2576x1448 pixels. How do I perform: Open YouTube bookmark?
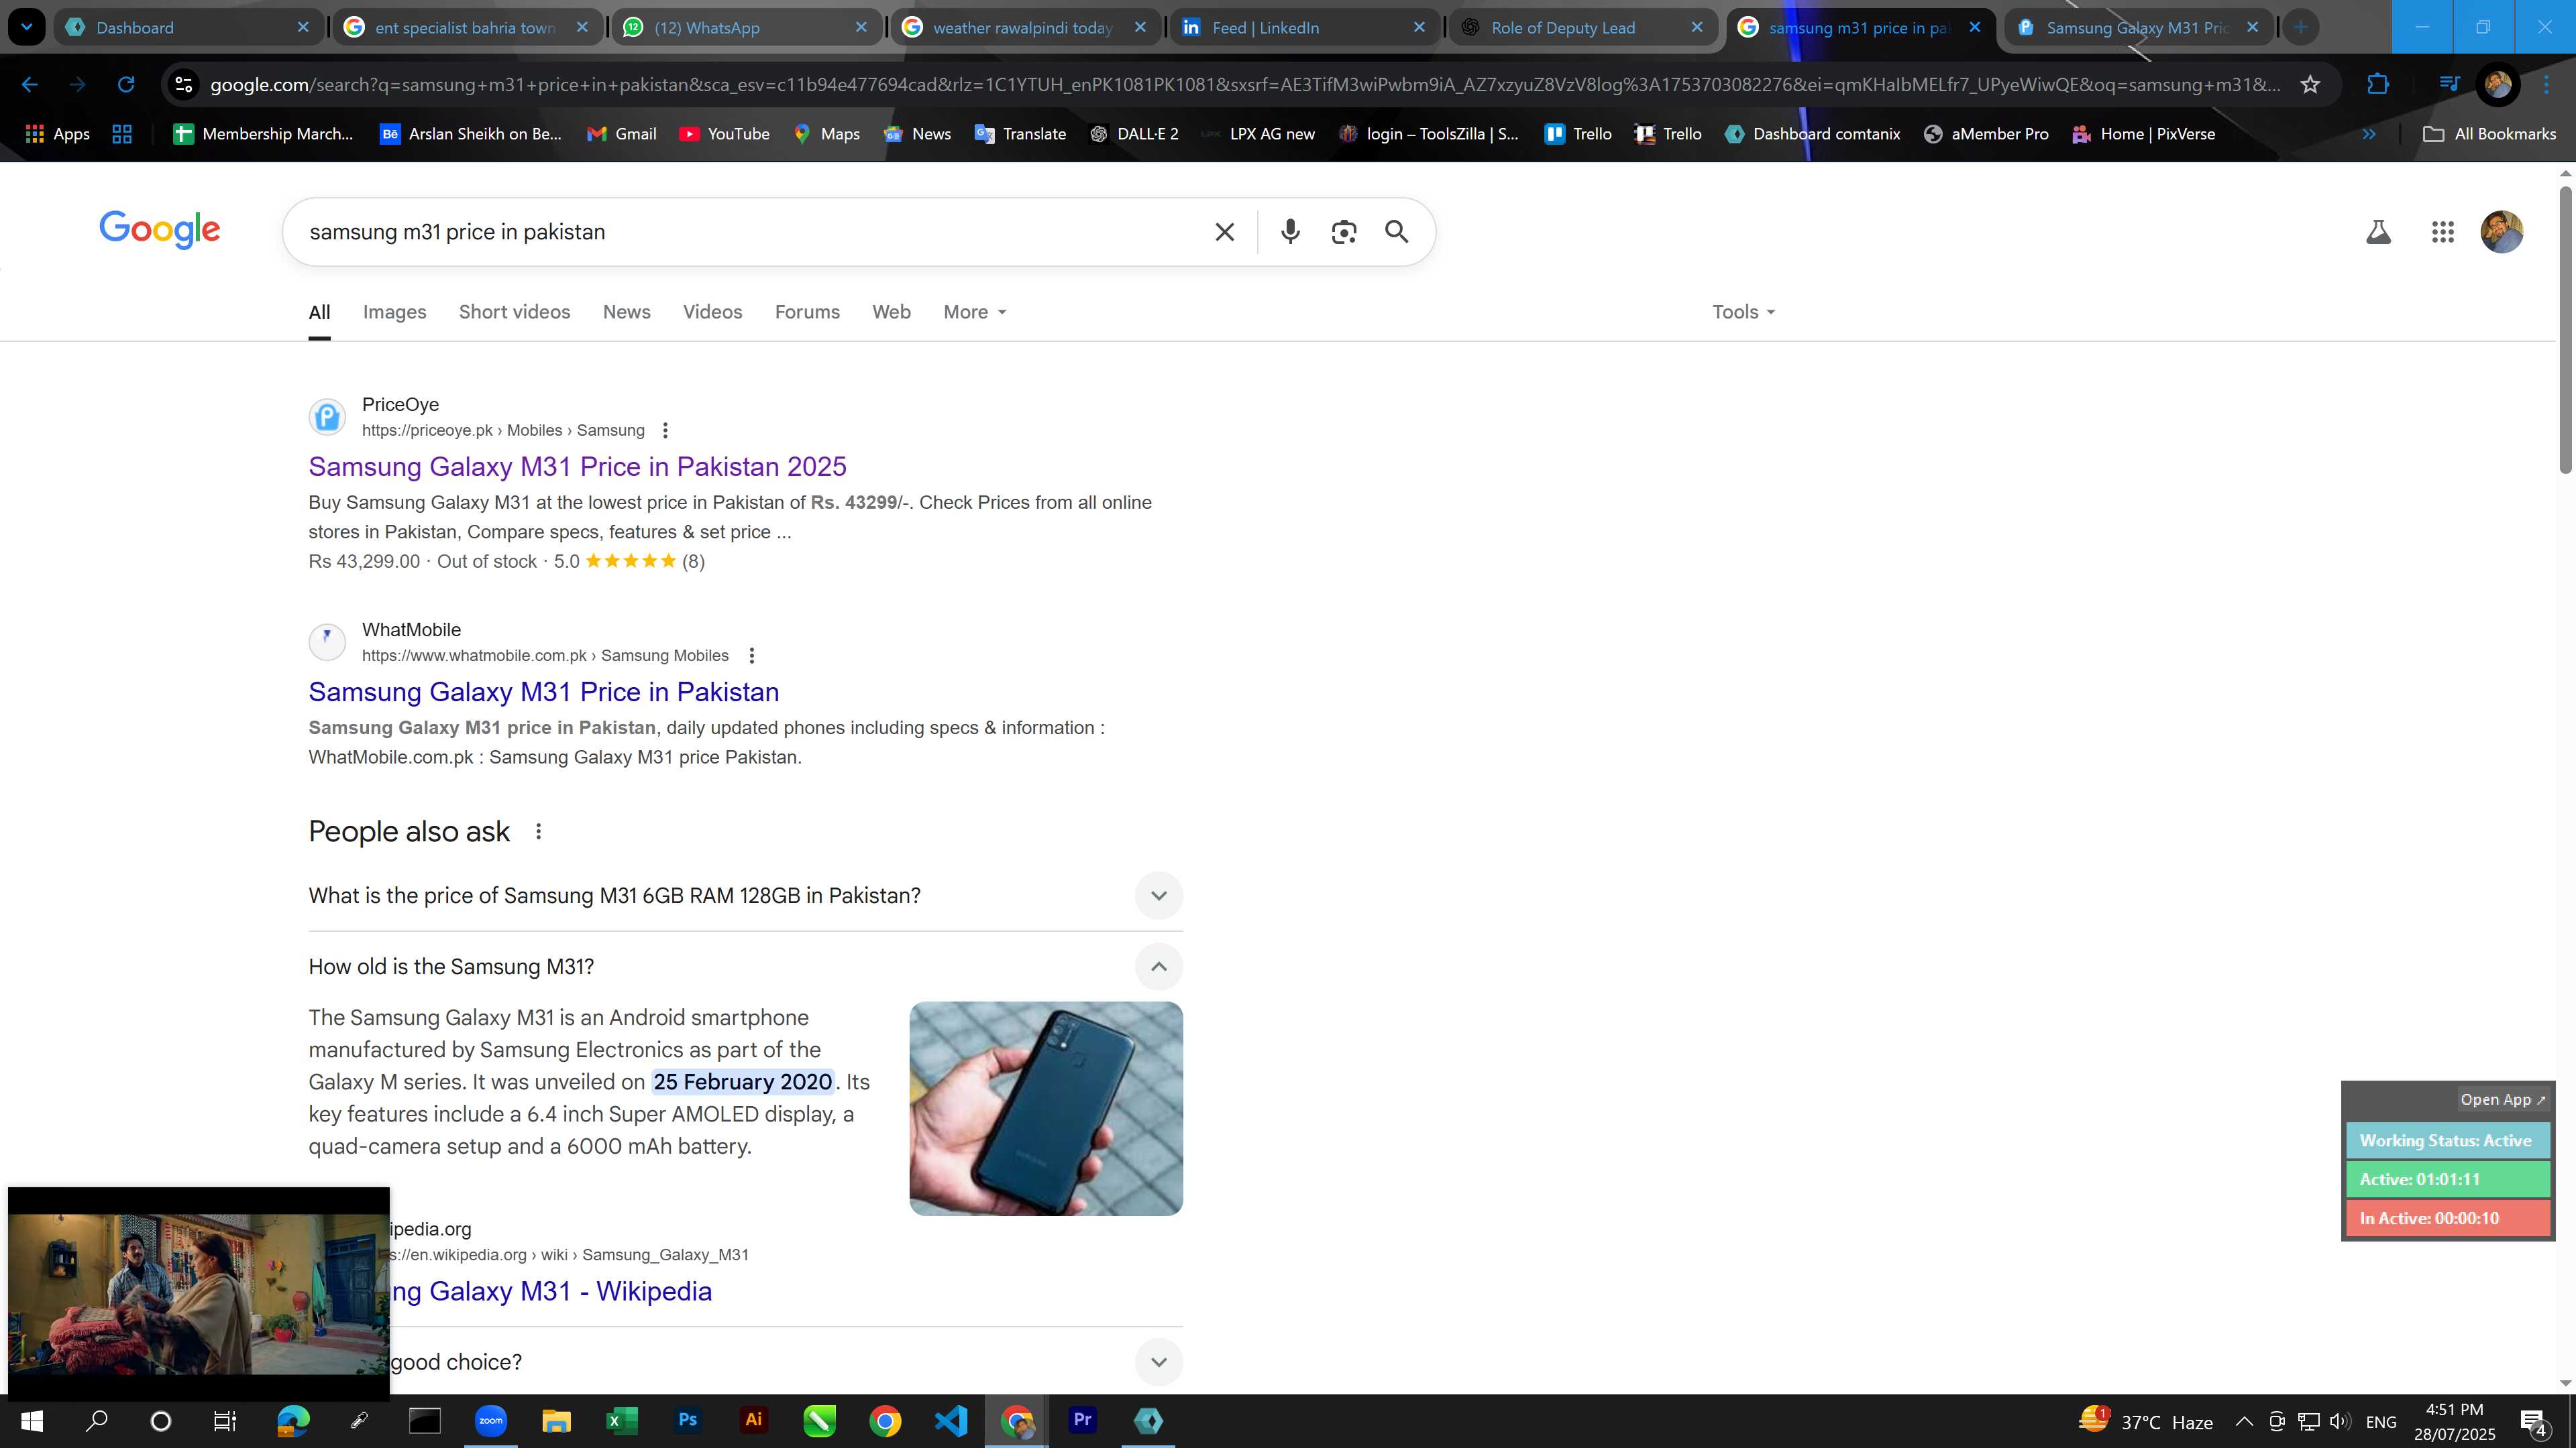tap(724, 134)
